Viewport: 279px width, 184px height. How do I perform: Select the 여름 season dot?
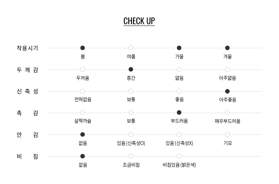[x=131, y=48]
